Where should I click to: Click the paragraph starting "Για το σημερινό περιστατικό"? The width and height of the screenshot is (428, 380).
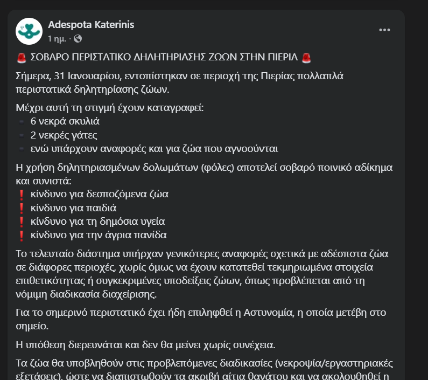201,319
